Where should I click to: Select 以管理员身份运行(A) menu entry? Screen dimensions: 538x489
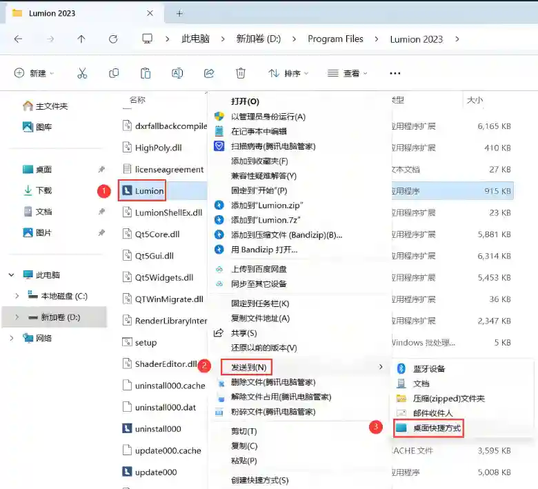pyautogui.click(x=268, y=117)
